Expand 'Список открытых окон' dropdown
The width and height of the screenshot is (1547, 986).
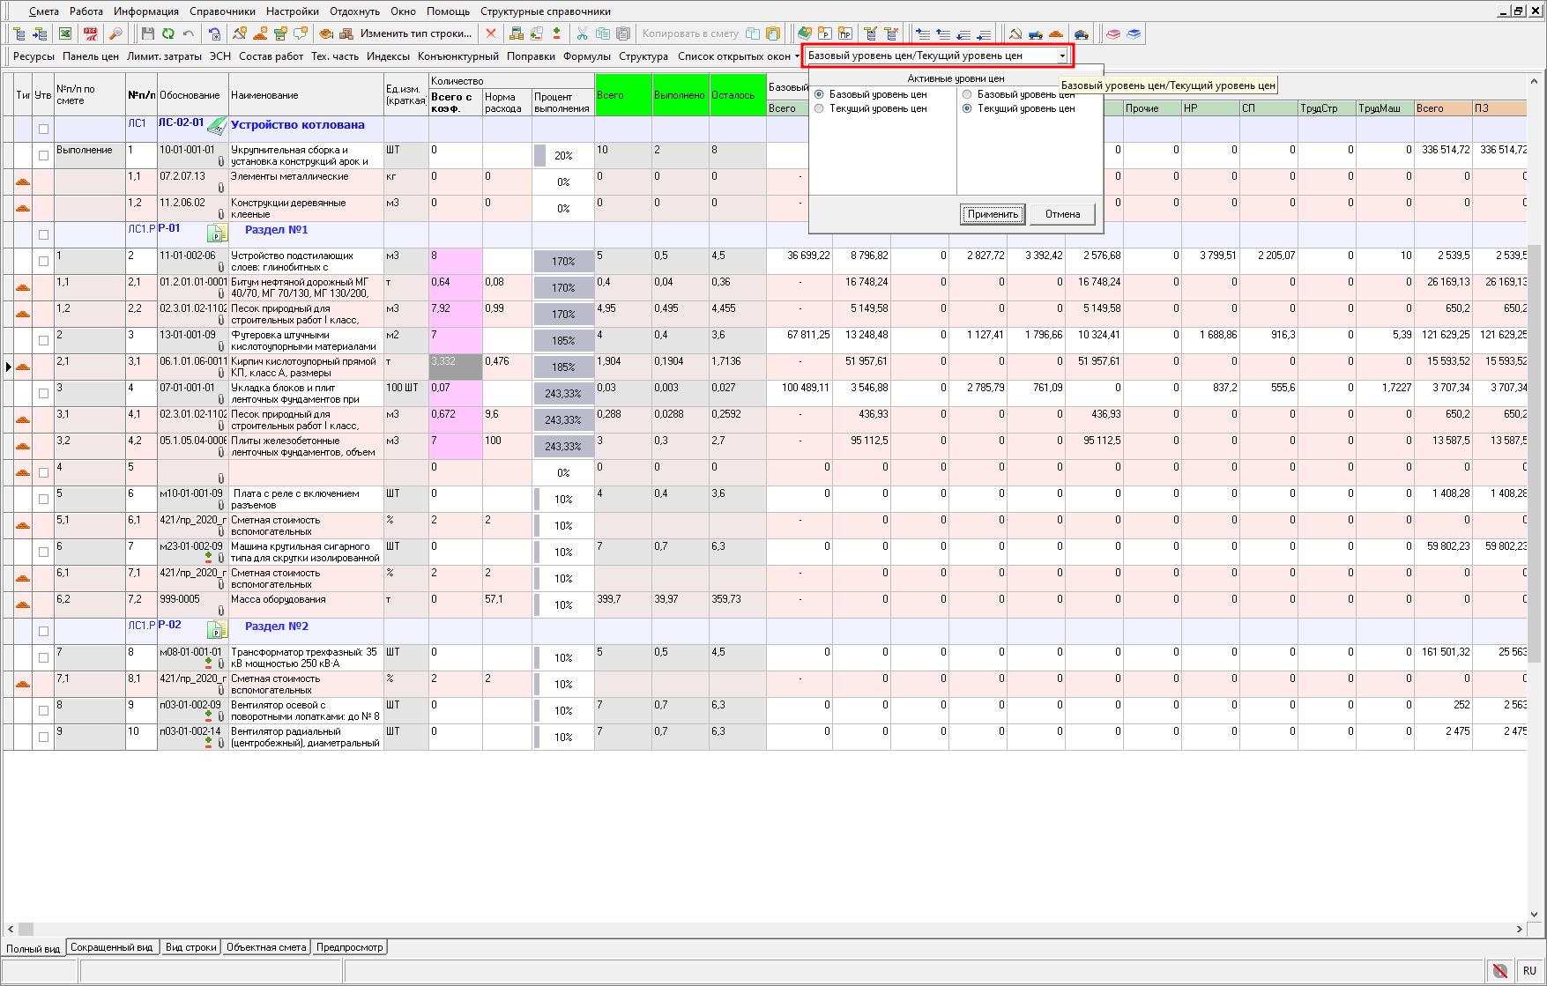(x=739, y=56)
